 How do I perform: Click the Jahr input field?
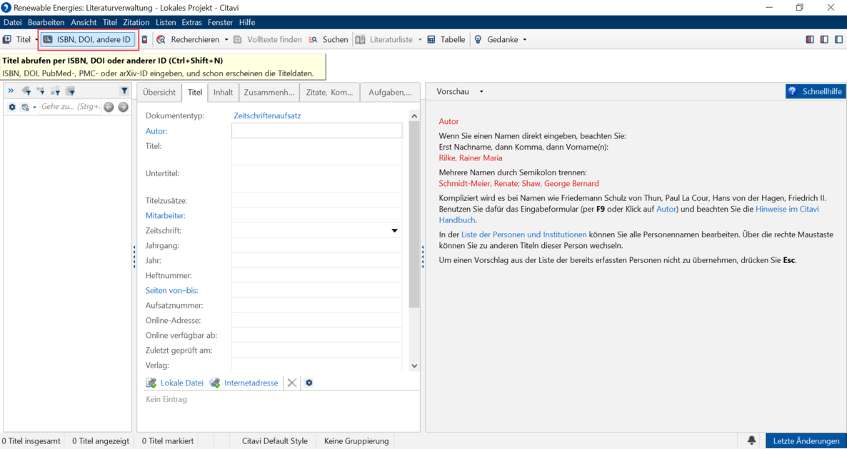[x=317, y=260]
